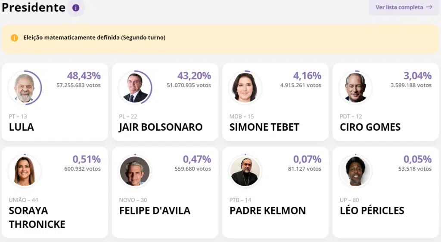The width and height of the screenshot is (441, 242).
Task: Click the JAIR BOLSONARO name
Action: [161, 127]
